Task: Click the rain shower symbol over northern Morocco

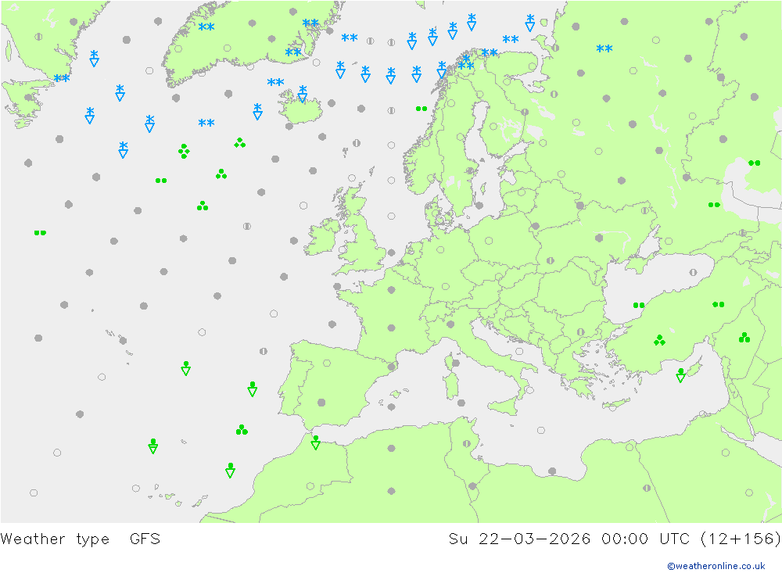Action: click(315, 442)
